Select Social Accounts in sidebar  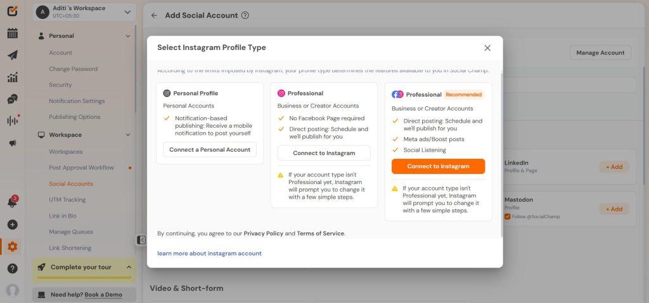pyautogui.click(x=71, y=184)
